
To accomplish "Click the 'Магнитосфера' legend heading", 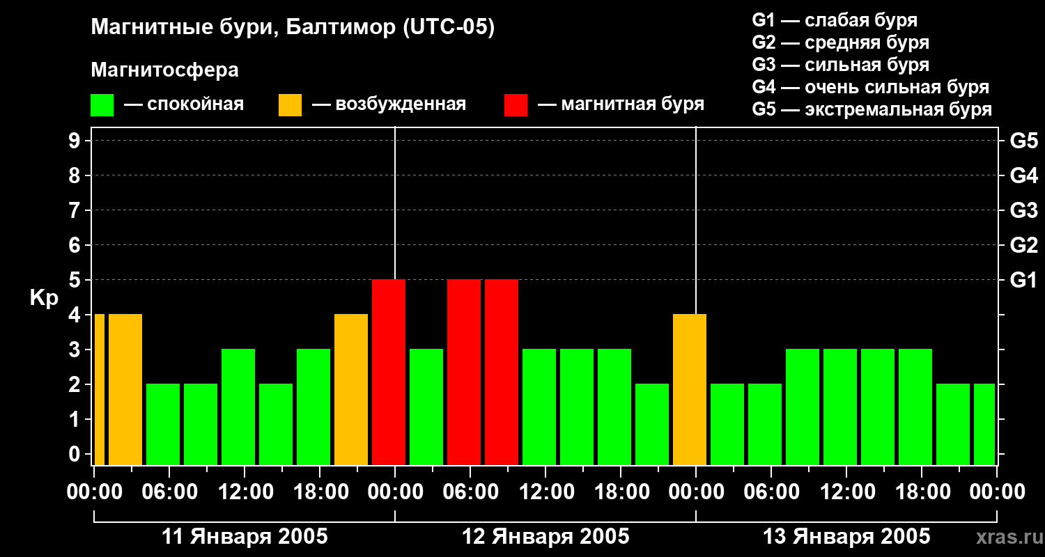I will point(164,70).
